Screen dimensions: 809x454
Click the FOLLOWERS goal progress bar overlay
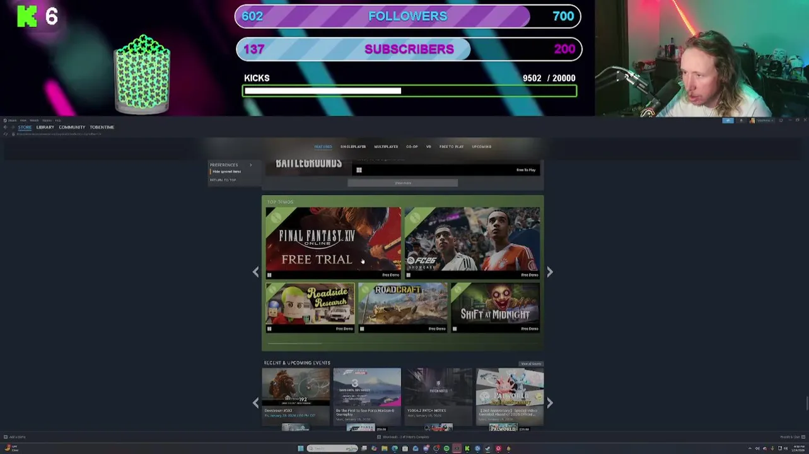[x=408, y=16]
